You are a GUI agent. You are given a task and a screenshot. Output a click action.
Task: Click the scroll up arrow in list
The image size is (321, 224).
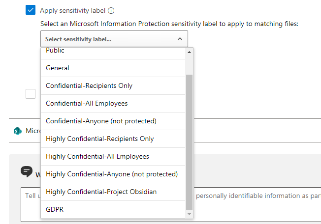coord(190,52)
